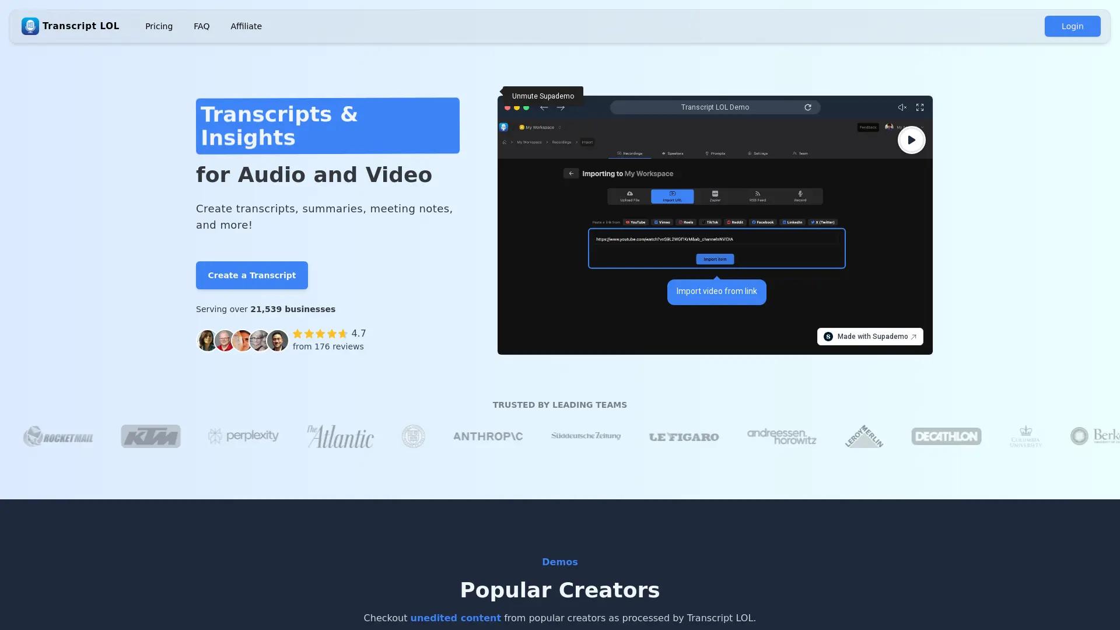Image resolution: width=1120 pixels, height=630 pixels.
Task: Click The Atlantic logo
Action: 340,436
